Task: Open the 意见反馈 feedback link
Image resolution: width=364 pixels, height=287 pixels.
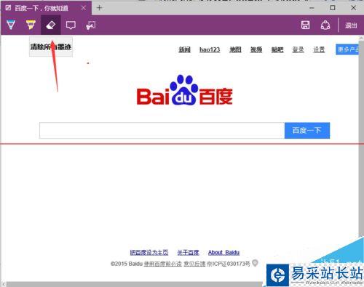Action: click(194, 264)
